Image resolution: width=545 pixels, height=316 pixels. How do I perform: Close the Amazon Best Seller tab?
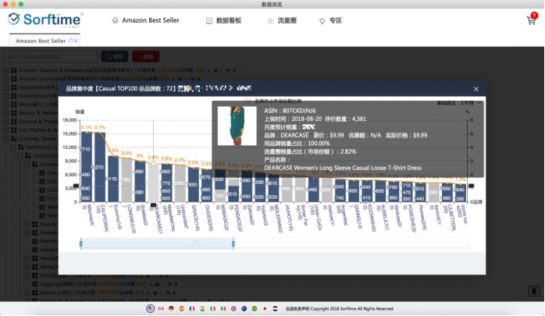(x=77, y=39)
